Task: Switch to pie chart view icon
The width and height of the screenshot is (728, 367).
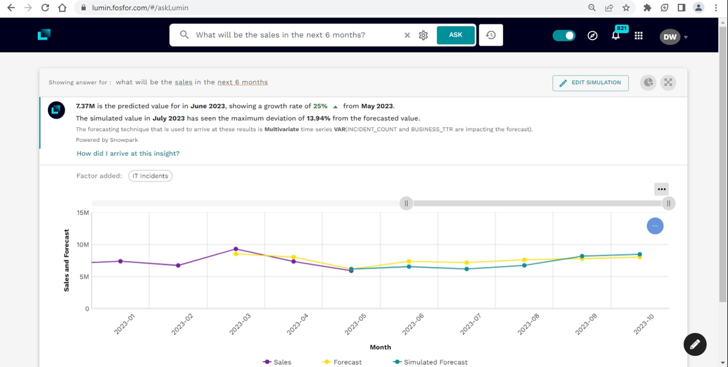Action: coord(648,83)
